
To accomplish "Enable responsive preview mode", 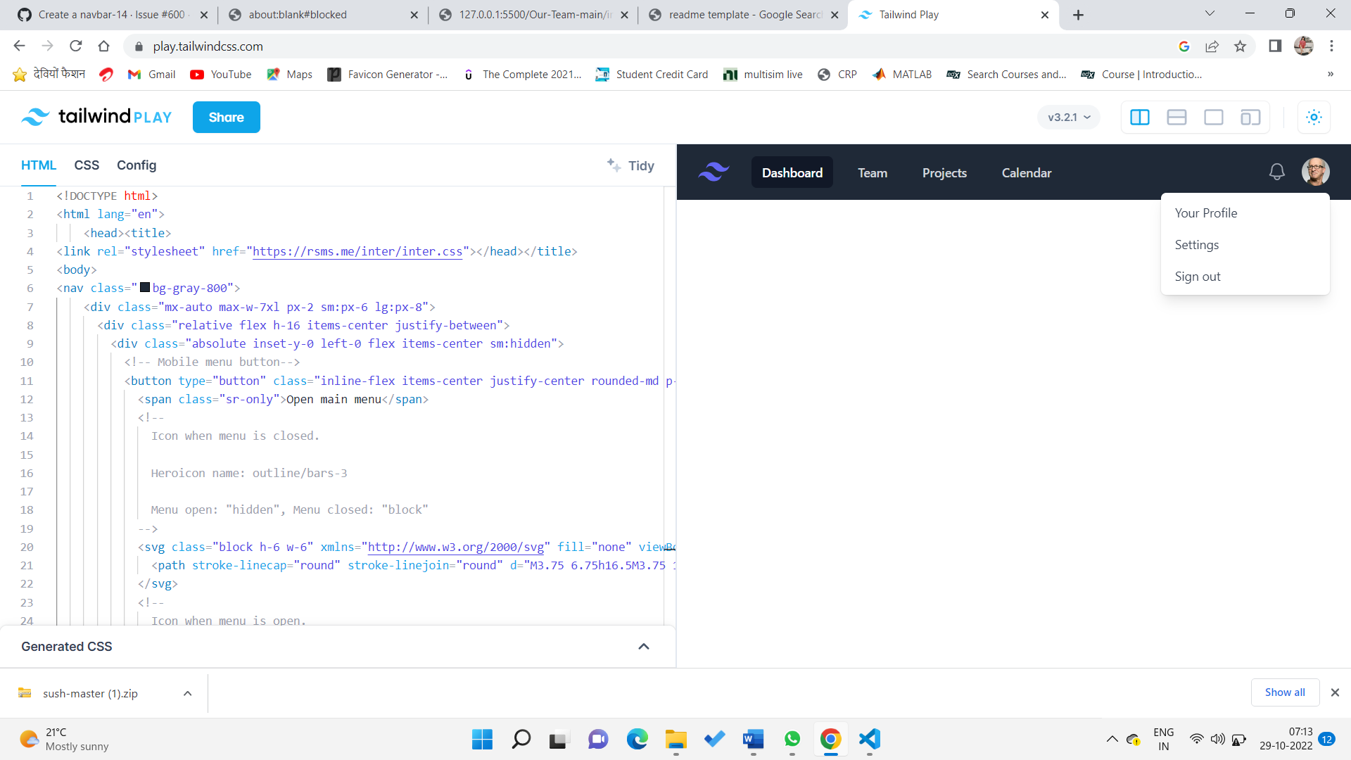I will click(x=1250, y=117).
